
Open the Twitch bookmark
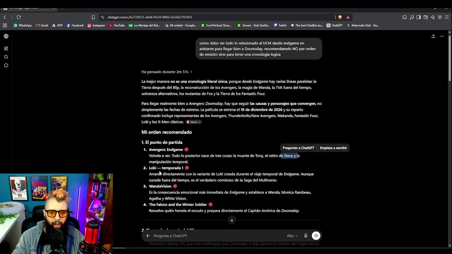(x=280, y=25)
